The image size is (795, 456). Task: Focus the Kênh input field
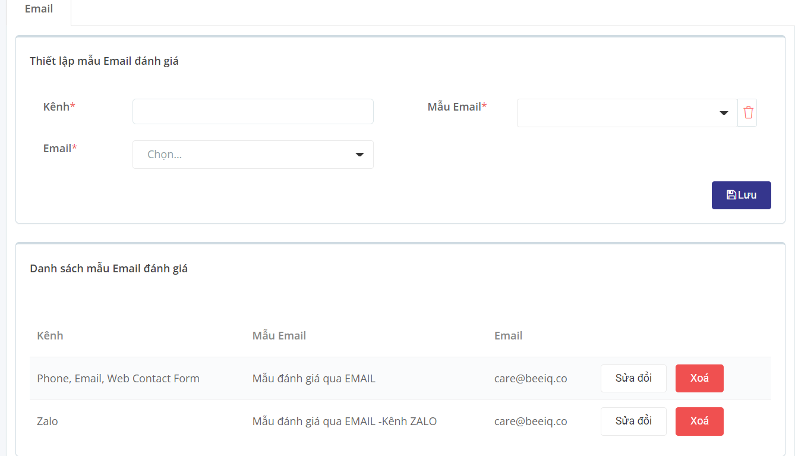[x=253, y=112]
